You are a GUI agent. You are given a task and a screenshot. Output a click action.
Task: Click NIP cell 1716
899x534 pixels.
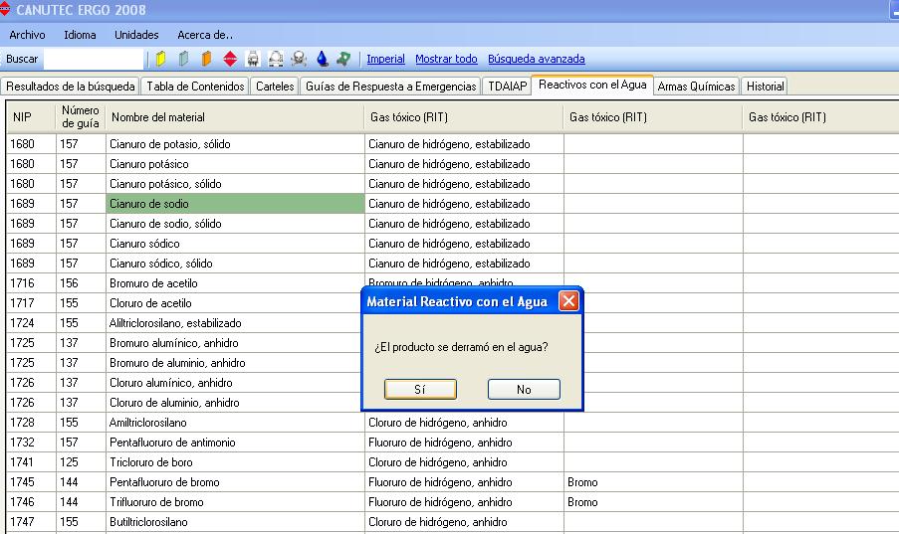[x=32, y=283]
